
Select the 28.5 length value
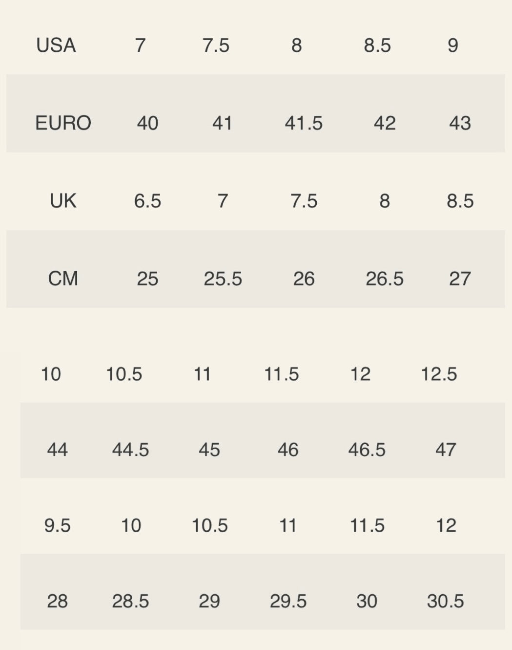coord(130,601)
